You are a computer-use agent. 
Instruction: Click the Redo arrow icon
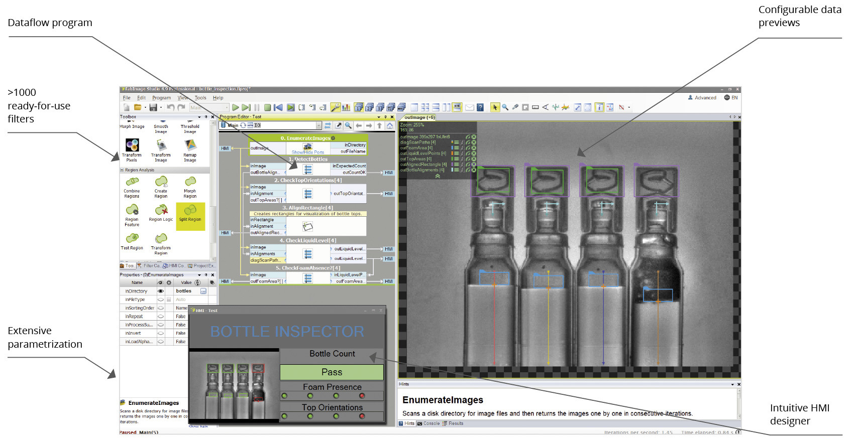coord(181,107)
